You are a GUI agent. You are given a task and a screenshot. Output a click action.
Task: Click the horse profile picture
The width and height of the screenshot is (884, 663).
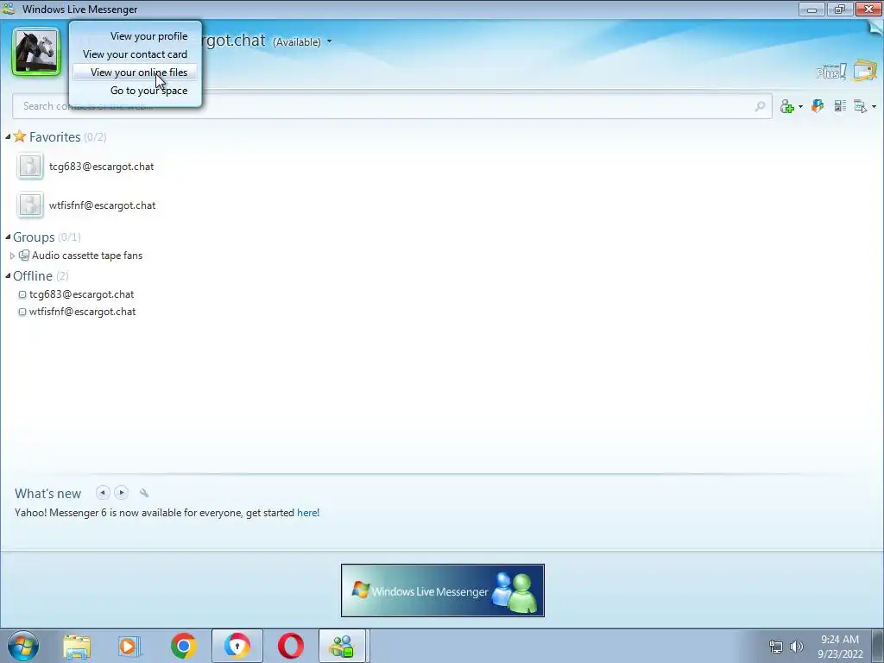(36, 51)
